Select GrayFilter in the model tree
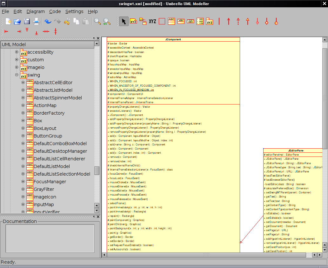 pyautogui.click(x=44, y=189)
